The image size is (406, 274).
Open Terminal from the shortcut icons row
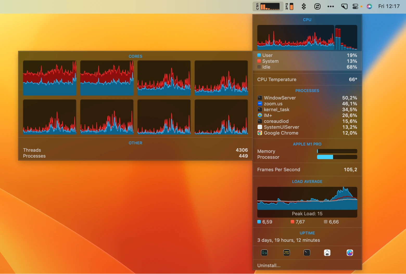coord(307,253)
